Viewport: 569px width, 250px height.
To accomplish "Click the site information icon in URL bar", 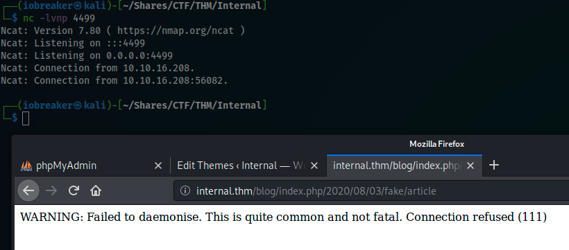I will 185,190.
